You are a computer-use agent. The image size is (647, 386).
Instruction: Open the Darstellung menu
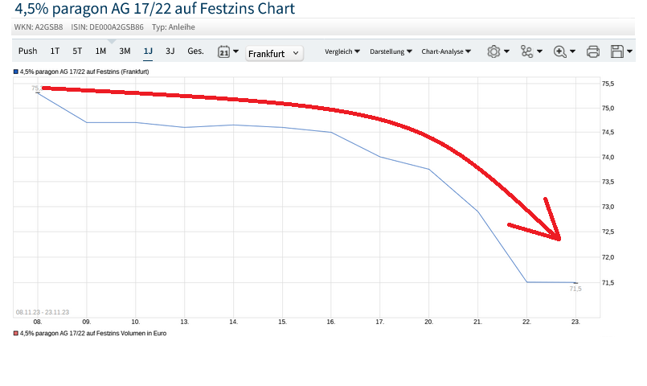391,51
